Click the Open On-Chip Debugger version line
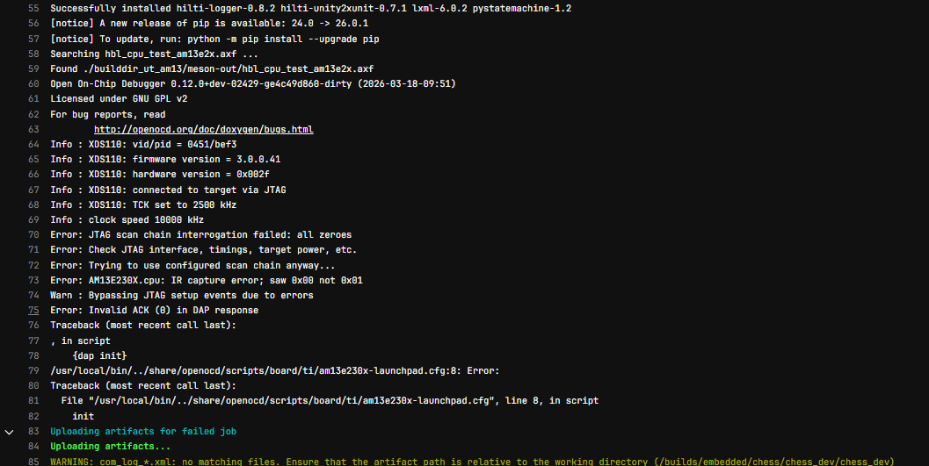This screenshot has width=929, height=466. tap(253, 83)
